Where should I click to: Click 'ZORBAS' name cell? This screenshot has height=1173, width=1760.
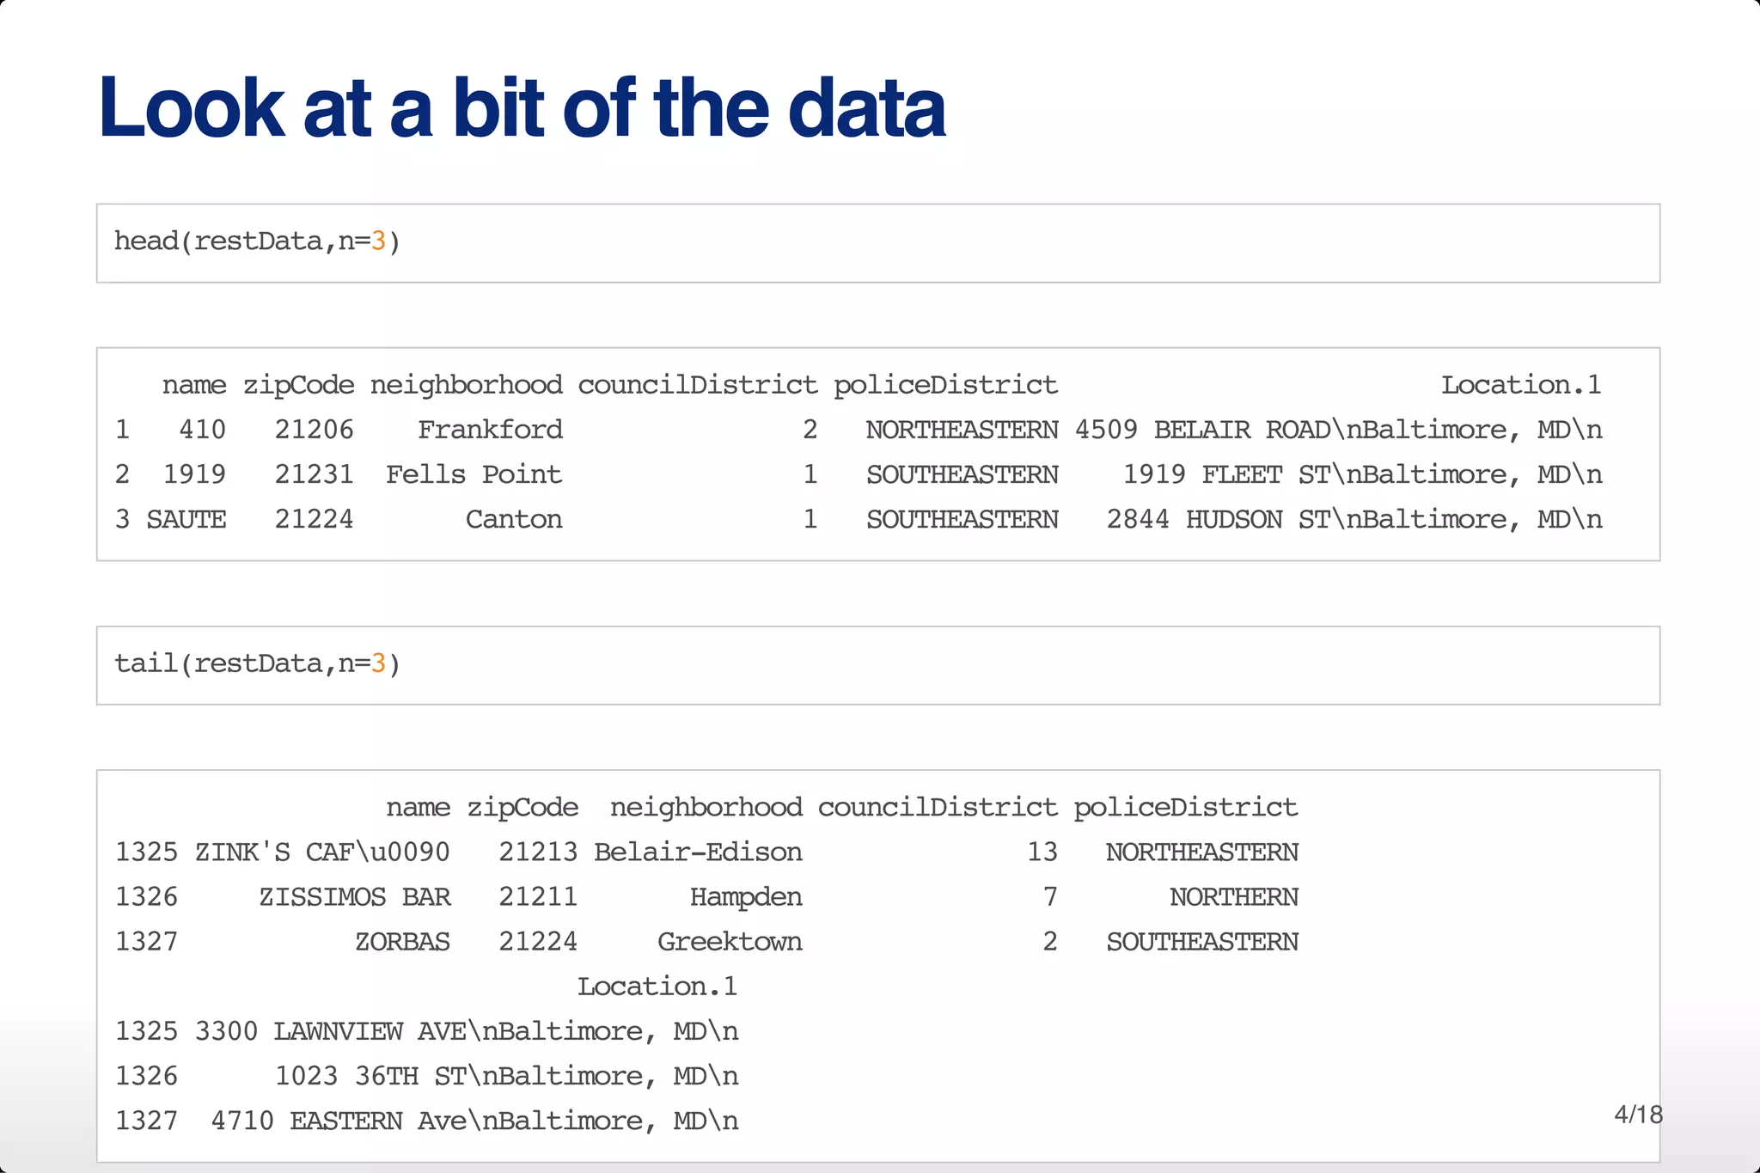(402, 942)
